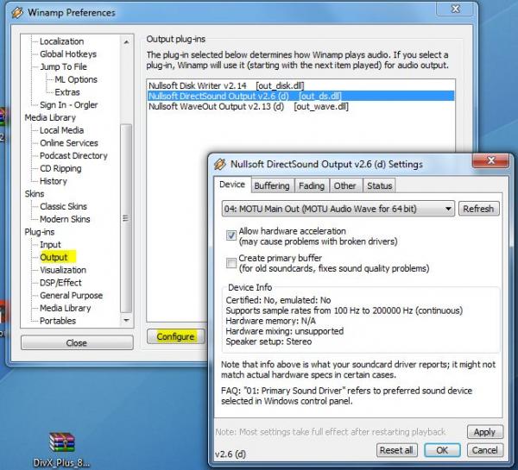Select Nullsoft WaveOut Output plug-in
The width and height of the screenshot is (518, 470).
(x=249, y=107)
